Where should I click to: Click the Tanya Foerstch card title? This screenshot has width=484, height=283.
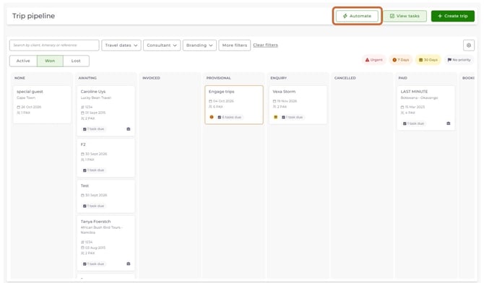click(95, 222)
